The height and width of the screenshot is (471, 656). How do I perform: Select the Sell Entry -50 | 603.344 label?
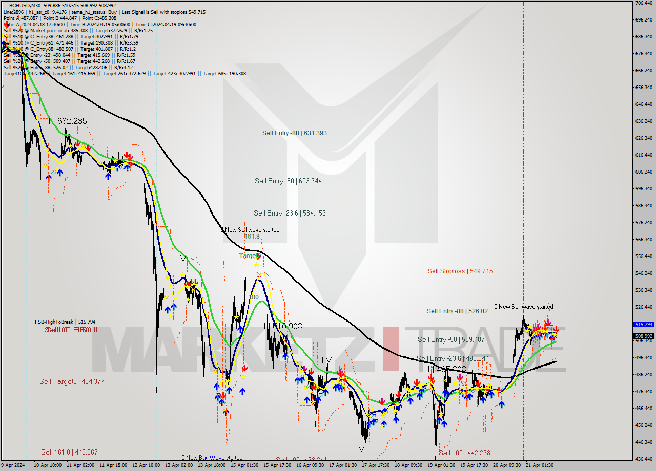[x=289, y=181]
